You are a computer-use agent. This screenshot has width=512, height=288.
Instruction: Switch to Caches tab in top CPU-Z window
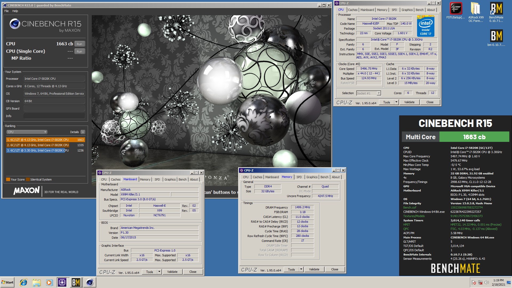pyautogui.click(x=353, y=10)
